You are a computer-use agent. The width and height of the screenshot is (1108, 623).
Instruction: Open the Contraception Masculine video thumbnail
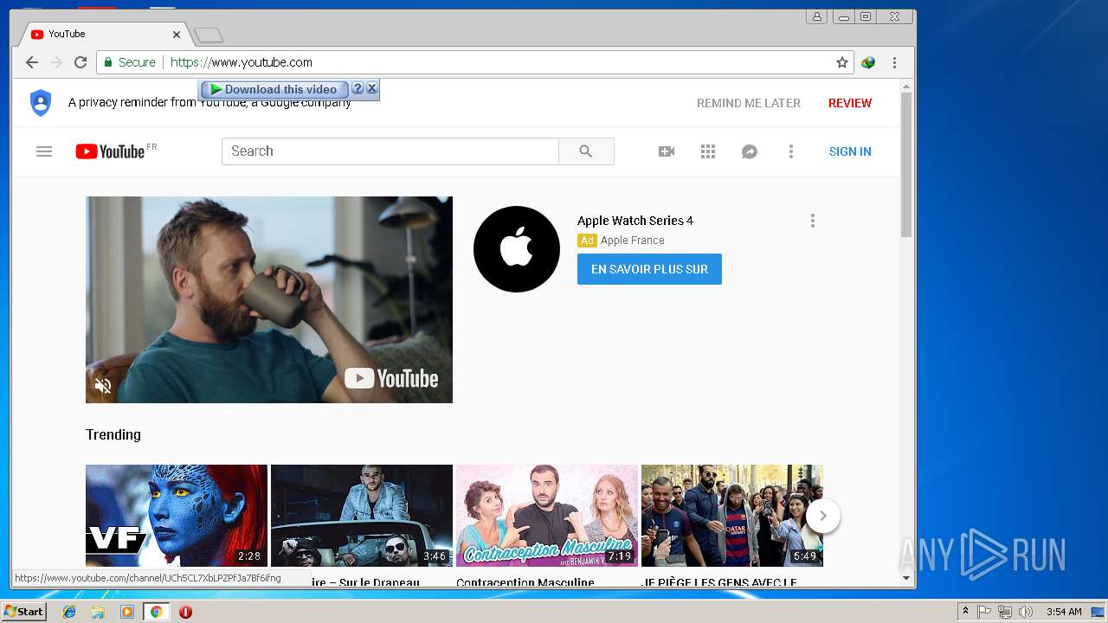click(x=547, y=516)
